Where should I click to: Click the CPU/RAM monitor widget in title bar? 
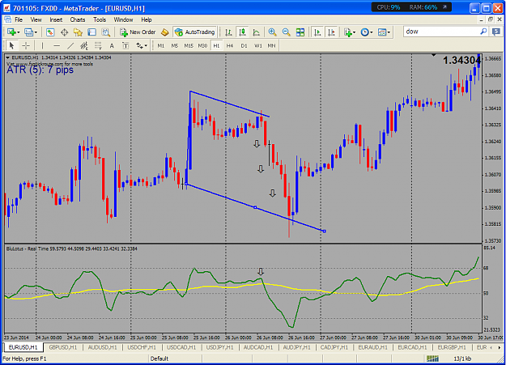click(411, 7)
